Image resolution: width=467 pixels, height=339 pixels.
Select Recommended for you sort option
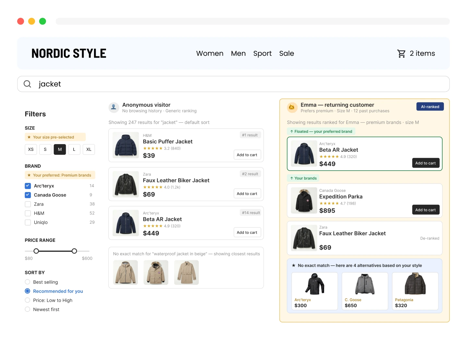coord(28,291)
